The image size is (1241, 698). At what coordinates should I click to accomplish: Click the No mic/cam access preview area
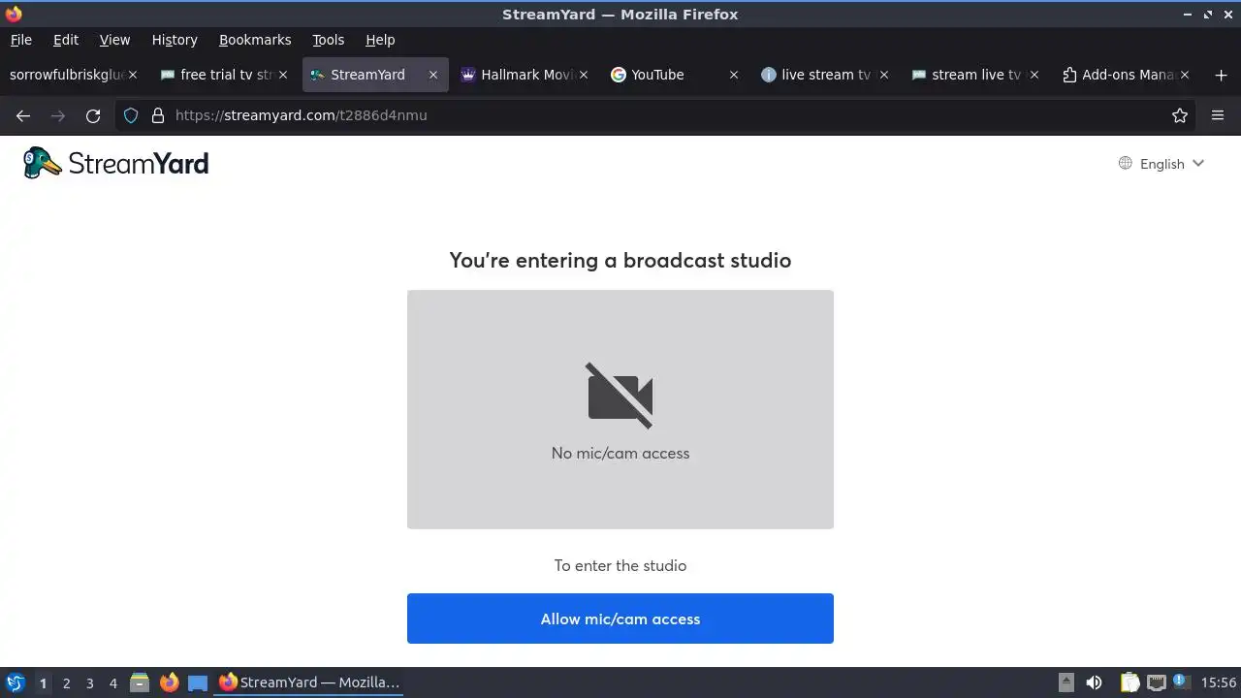pos(620,409)
